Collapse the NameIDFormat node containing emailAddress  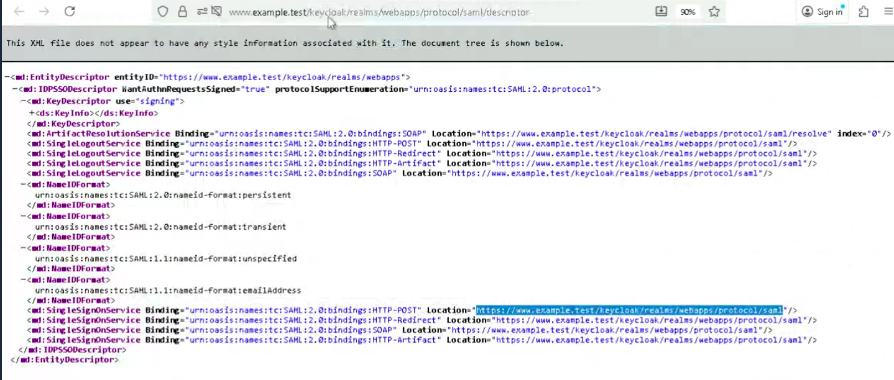23,279
